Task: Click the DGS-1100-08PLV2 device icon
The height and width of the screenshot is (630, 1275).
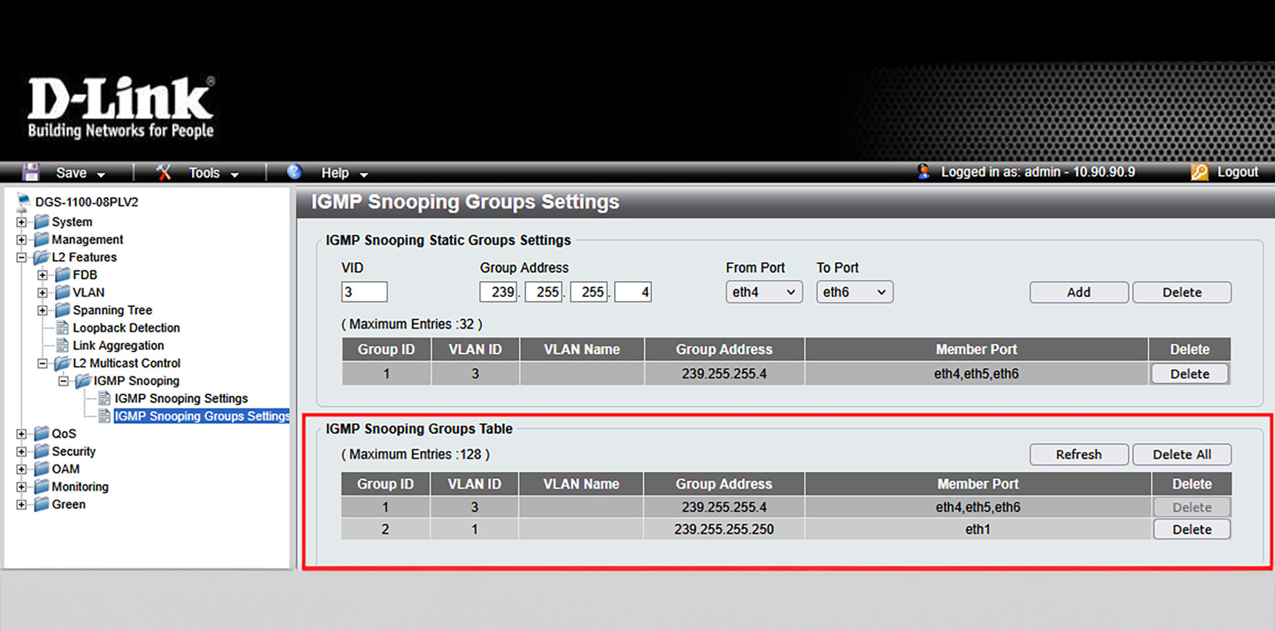Action: tap(23, 202)
